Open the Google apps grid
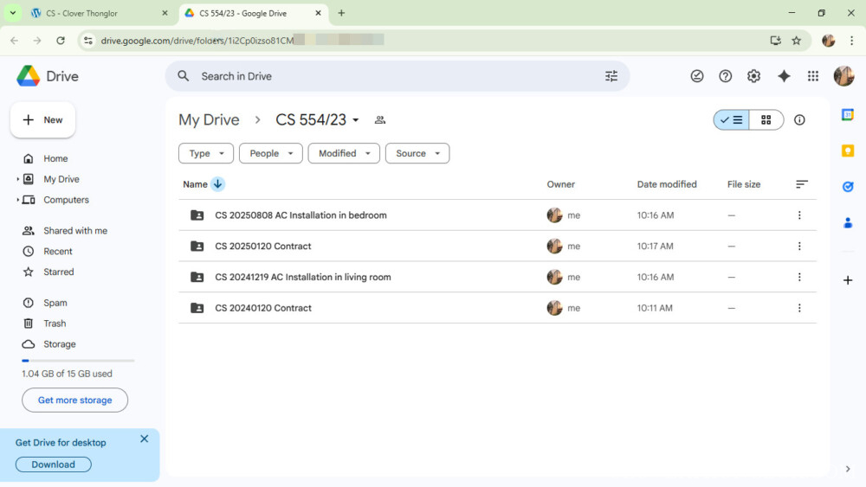Image resolution: width=866 pixels, height=487 pixels. point(812,76)
